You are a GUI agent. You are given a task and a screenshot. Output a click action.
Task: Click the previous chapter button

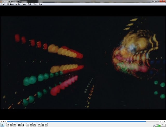pyautogui.click(x=39, y=125)
